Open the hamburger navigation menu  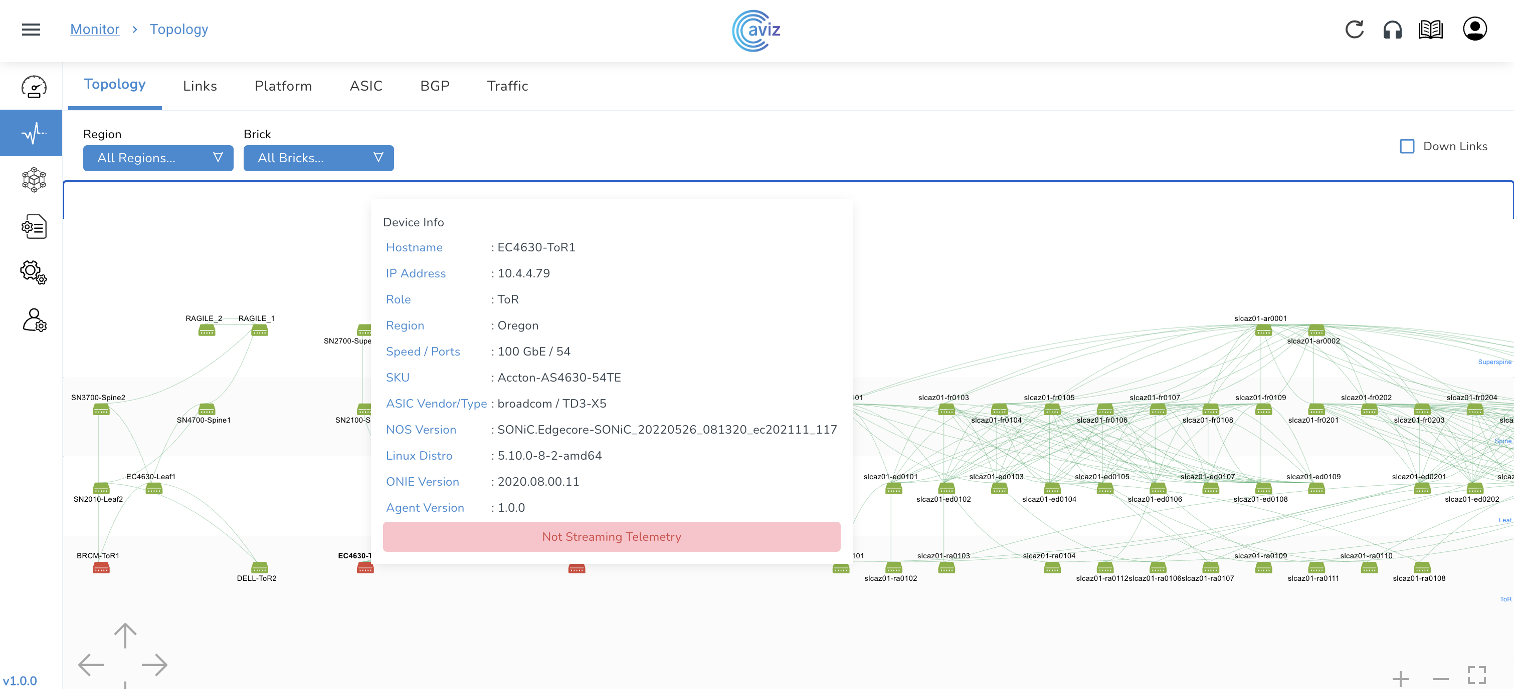(31, 30)
